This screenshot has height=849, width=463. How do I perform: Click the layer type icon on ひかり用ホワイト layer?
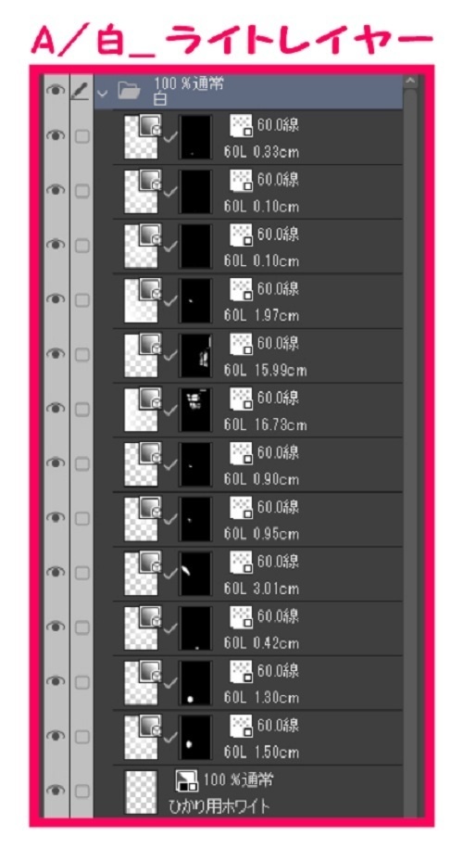[187, 781]
